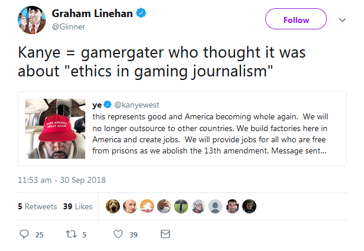The height and width of the screenshot is (251, 364).
Task: View the 39 Likes list
Action: click(78, 206)
